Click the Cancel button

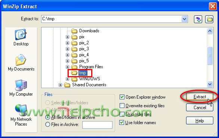[x=200, y=108]
